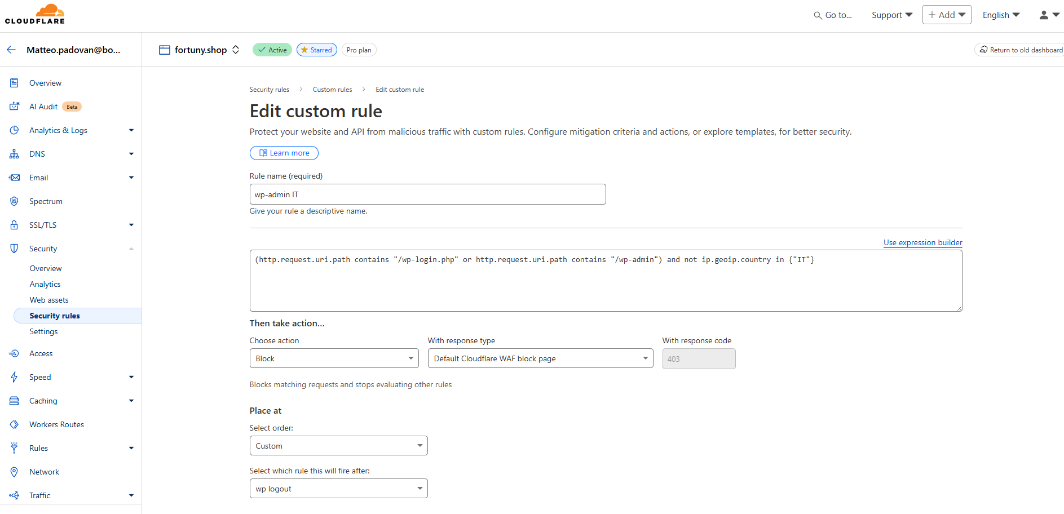Toggle the Starred badge
Viewport: 1064px width, 514px height.
[x=317, y=50]
